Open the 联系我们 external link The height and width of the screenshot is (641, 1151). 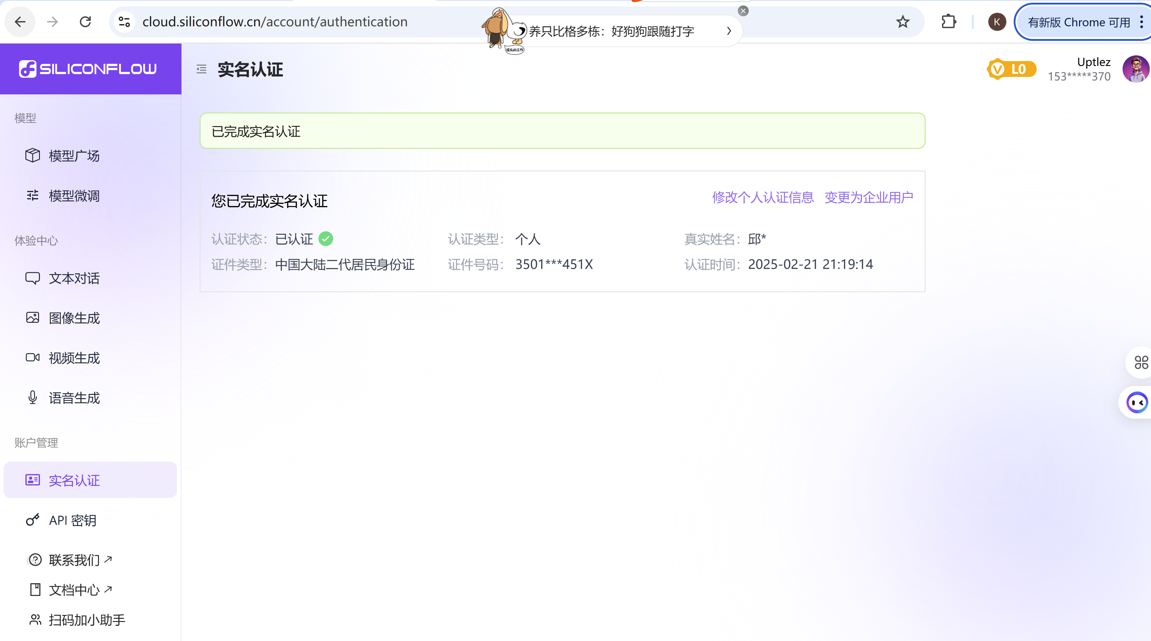[x=74, y=560]
